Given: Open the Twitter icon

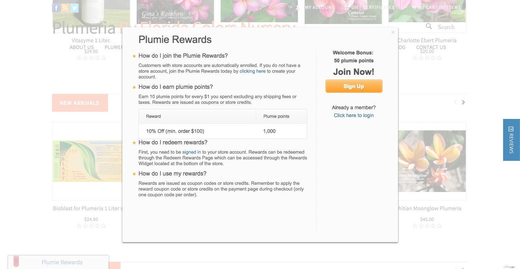Looking at the screenshot, I should [74, 8].
